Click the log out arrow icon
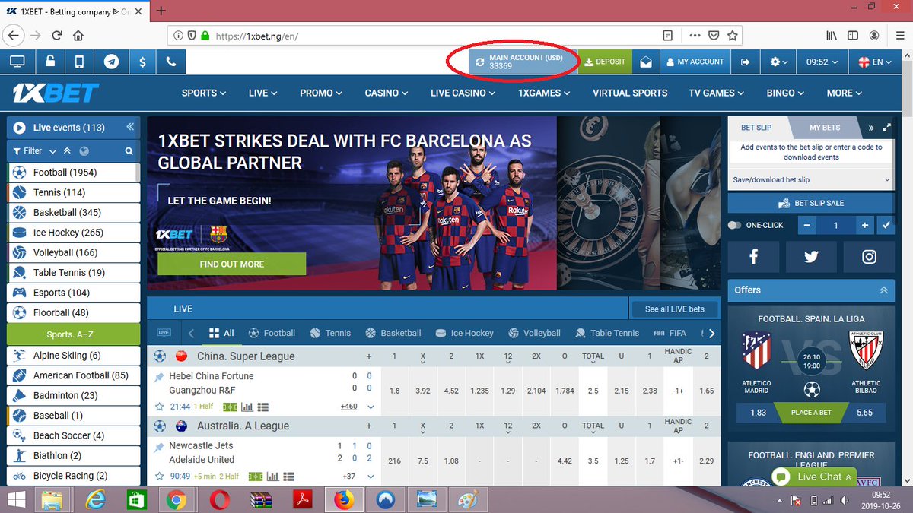This screenshot has height=513, width=913. [746, 62]
